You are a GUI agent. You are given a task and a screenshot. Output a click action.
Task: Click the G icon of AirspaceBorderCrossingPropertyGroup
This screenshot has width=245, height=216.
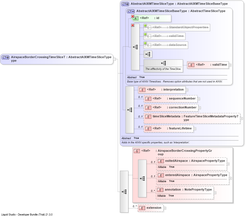pos(137,151)
